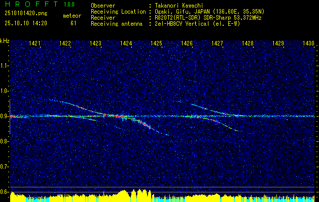Screen dimensions: 319x202
Task: Click the 0.8 kHz frequency label
Action: click(4, 141)
